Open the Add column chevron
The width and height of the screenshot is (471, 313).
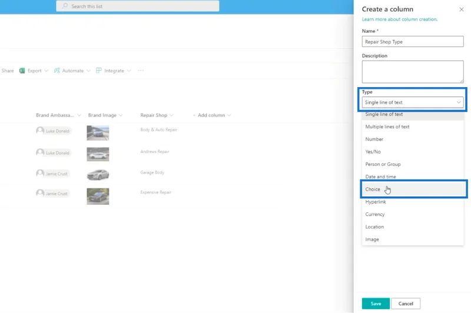229,115
